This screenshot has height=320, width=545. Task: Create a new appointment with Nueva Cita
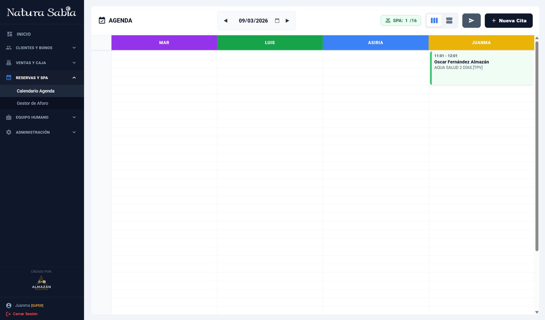(508, 21)
